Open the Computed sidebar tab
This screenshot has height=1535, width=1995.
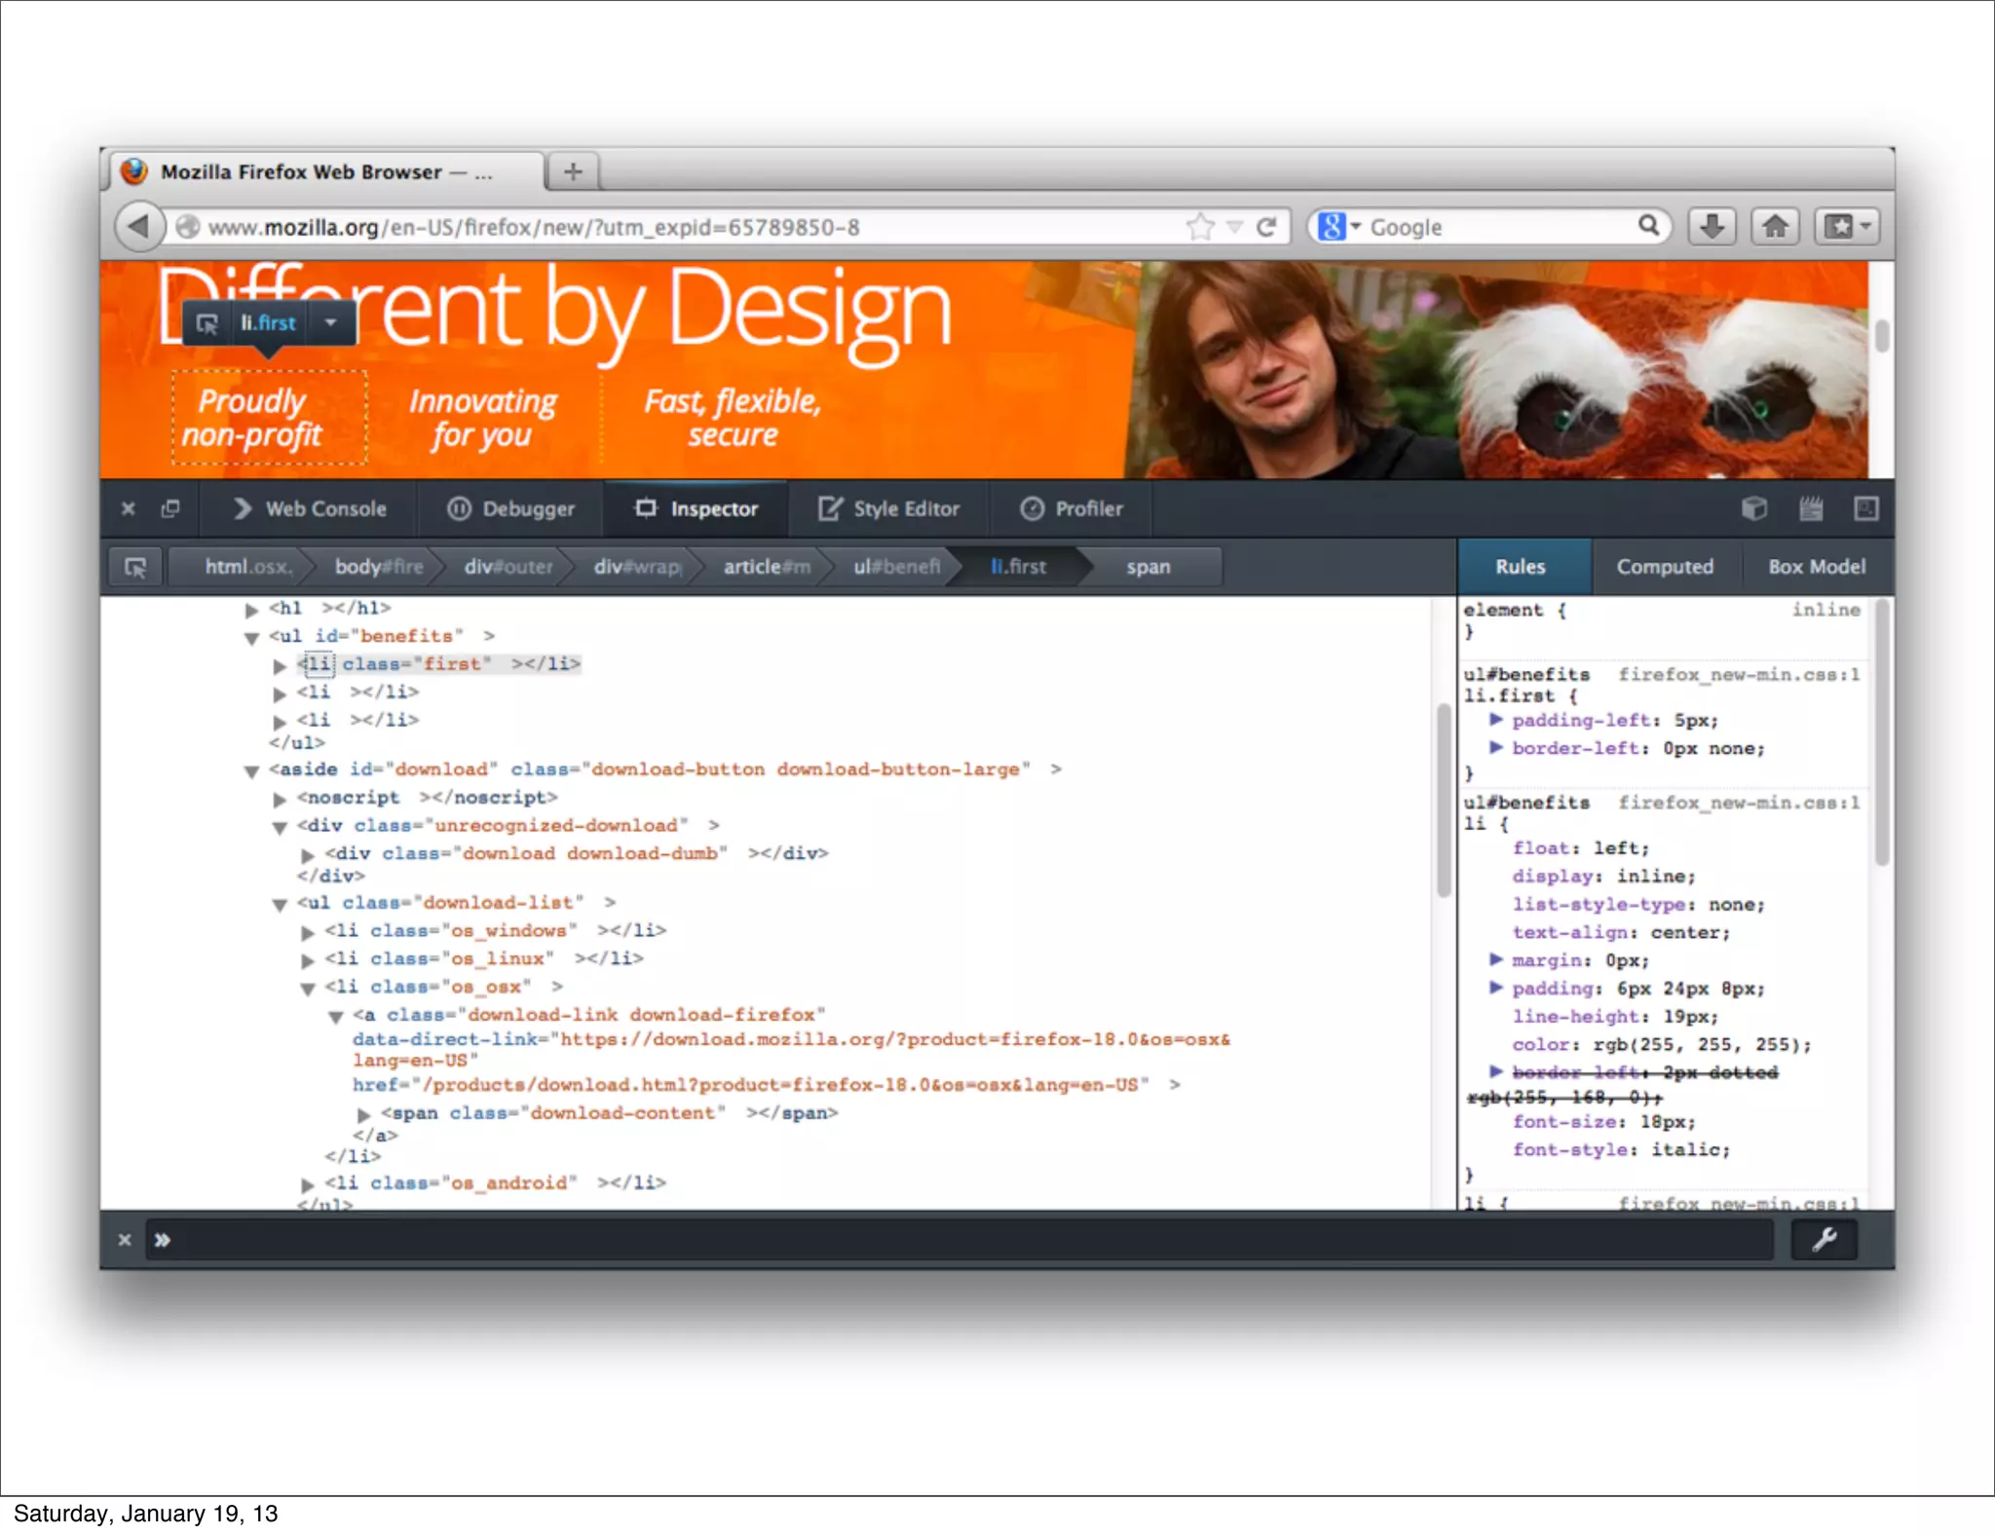(x=1664, y=567)
